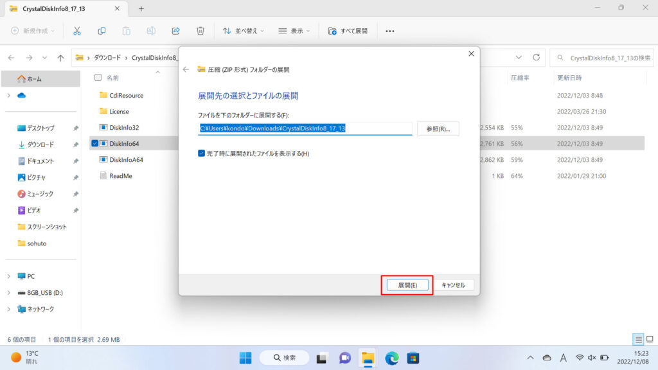This screenshot has height=370, width=658.
Task: Click the extraction destination path field
Action: pyautogui.click(x=305, y=128)
